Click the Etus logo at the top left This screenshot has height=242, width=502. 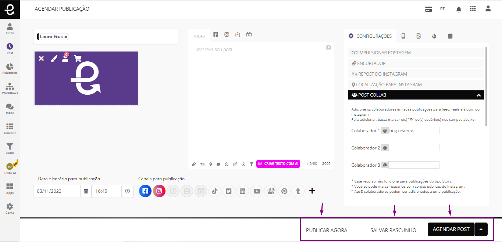10,9
